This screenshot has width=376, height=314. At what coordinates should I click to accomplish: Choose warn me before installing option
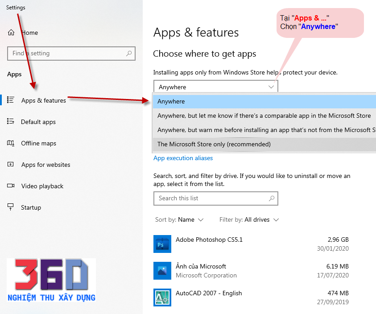264,130
